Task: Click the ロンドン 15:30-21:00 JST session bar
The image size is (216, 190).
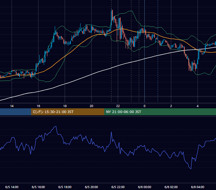Action: tap(67, 112)
